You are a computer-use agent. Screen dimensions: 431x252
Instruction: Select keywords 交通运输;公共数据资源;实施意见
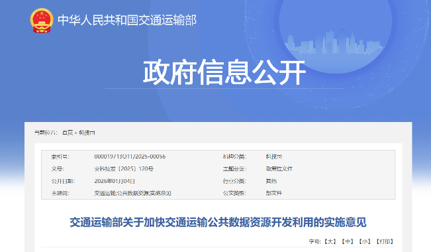coord(133,193)
